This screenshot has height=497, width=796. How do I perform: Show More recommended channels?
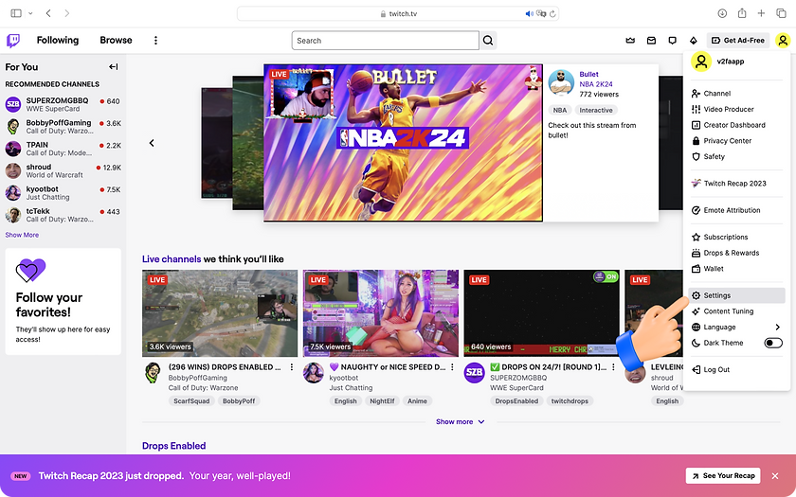click(22, 235)
